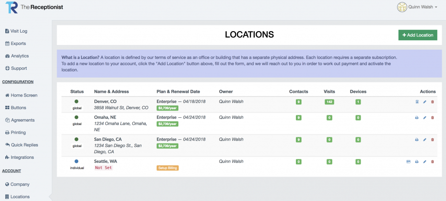Click print icon for San Diego row
Image resolution: width=446 pixels, height=201 pixels.
point(417,140)
